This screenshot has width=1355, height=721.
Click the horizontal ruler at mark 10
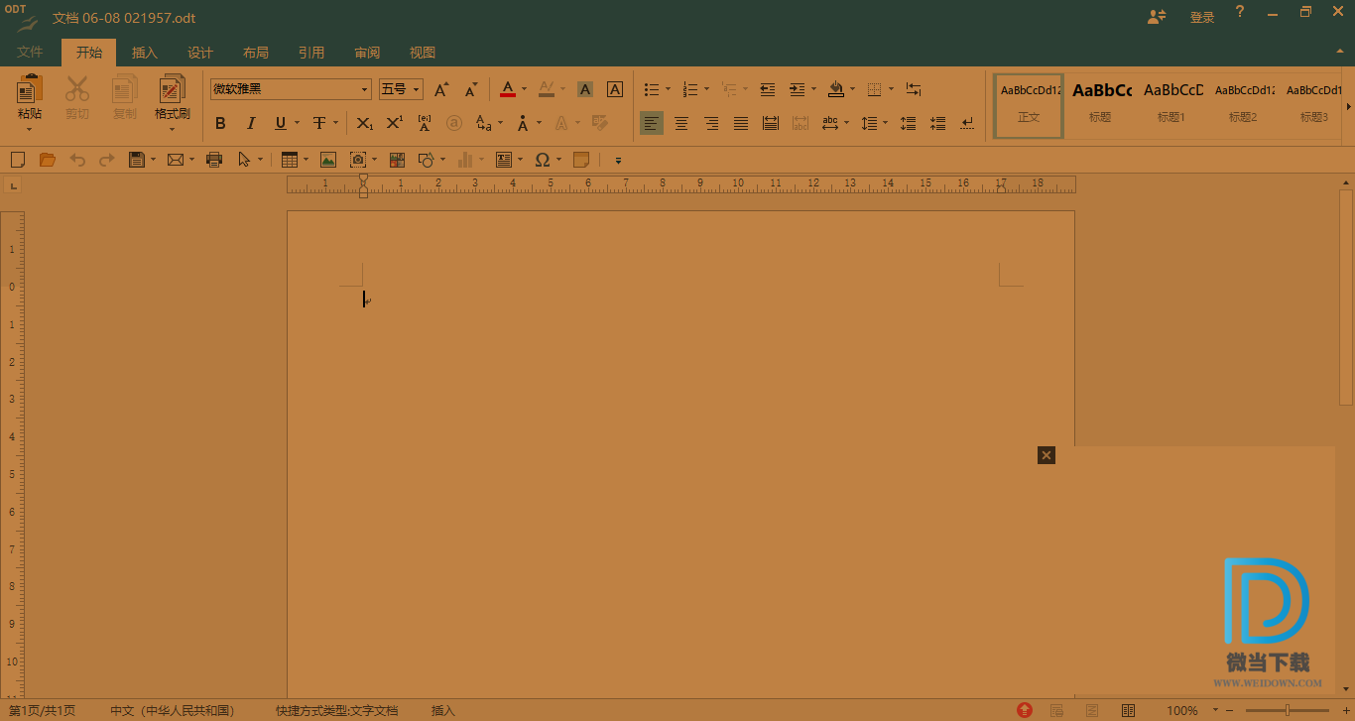738,183
